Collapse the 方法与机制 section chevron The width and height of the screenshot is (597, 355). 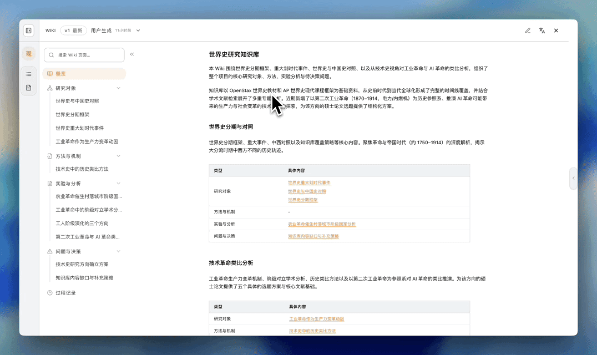click(118, 156)
